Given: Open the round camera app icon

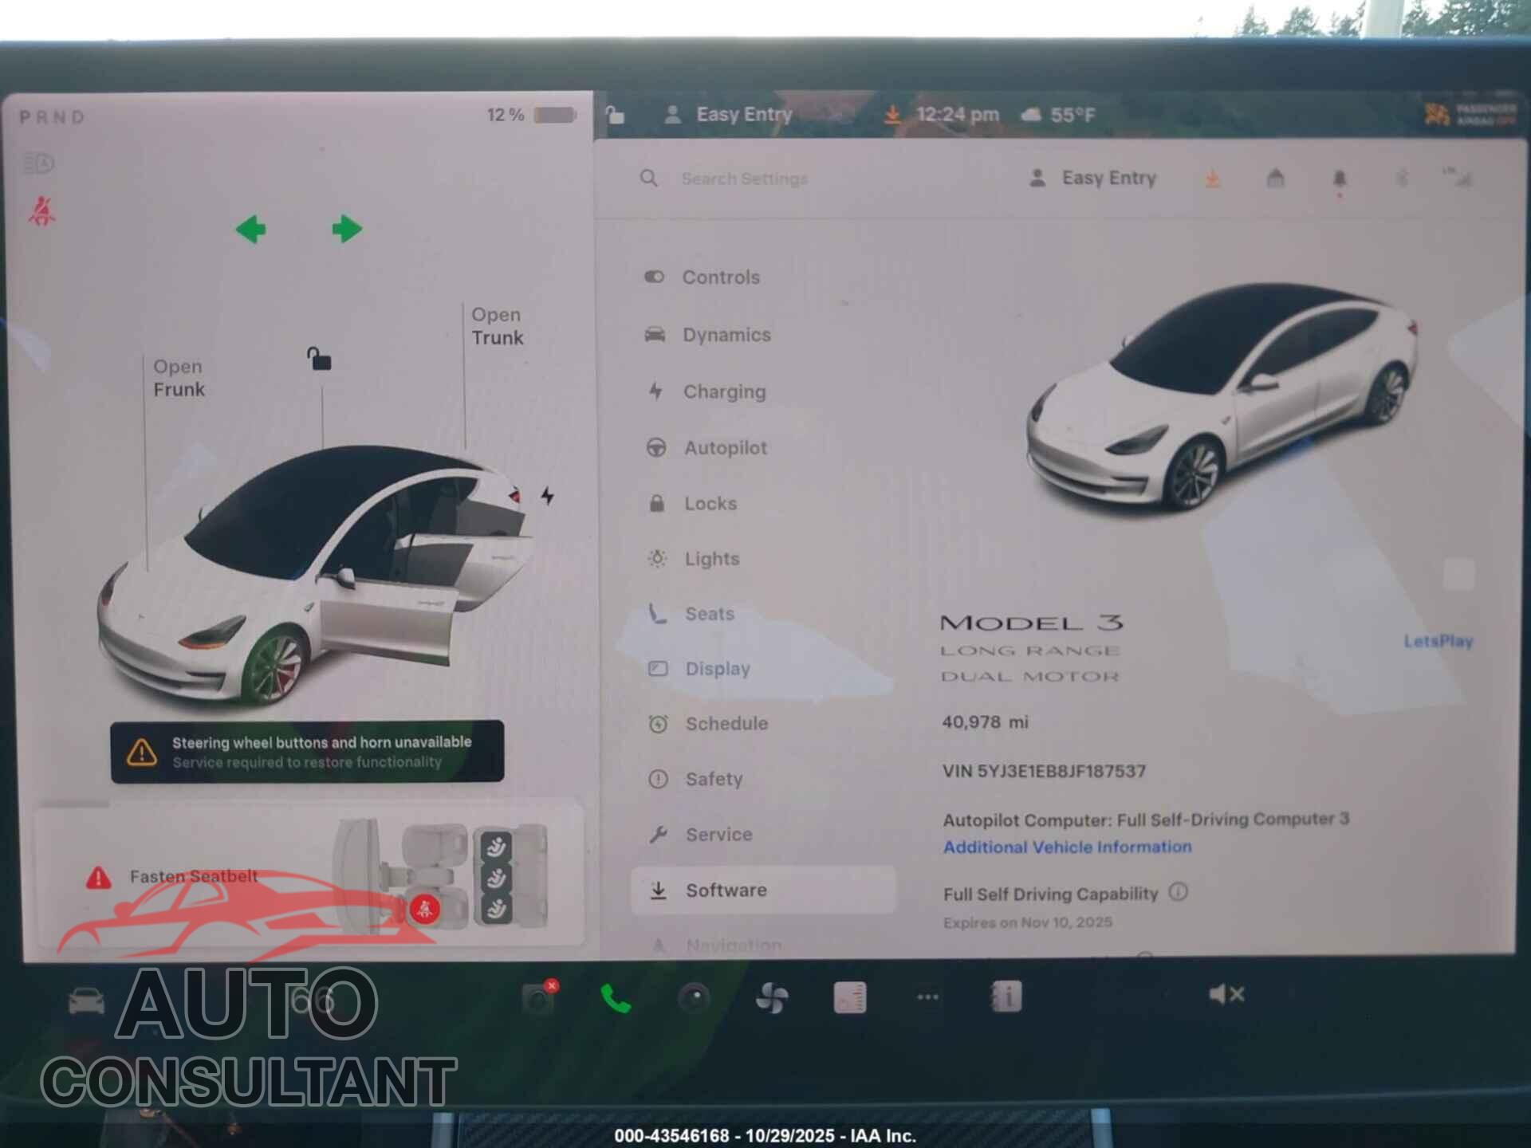Looking at the screenshot, I should [x=694, y=997].
